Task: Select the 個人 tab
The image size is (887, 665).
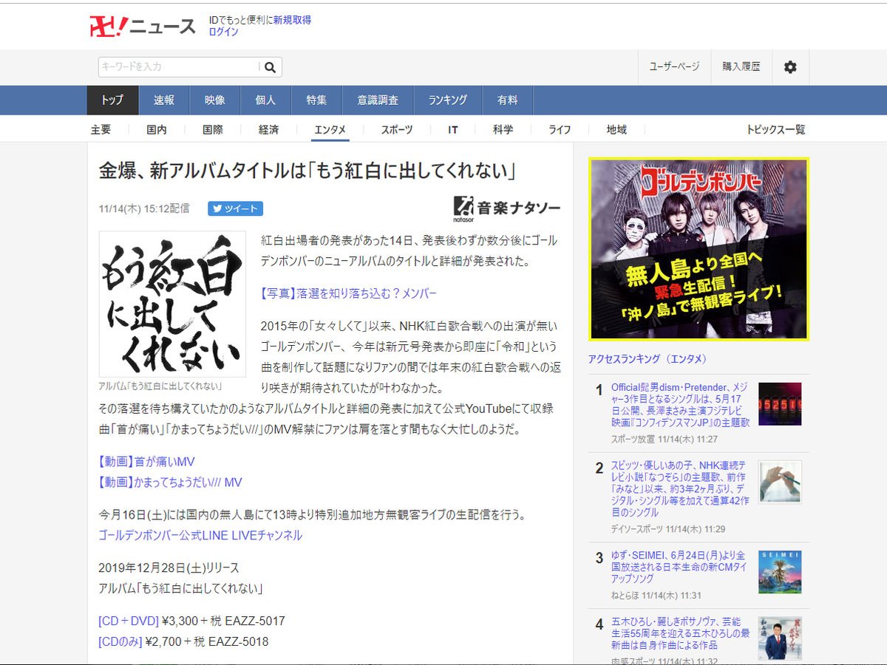Action: coord(265,100)
